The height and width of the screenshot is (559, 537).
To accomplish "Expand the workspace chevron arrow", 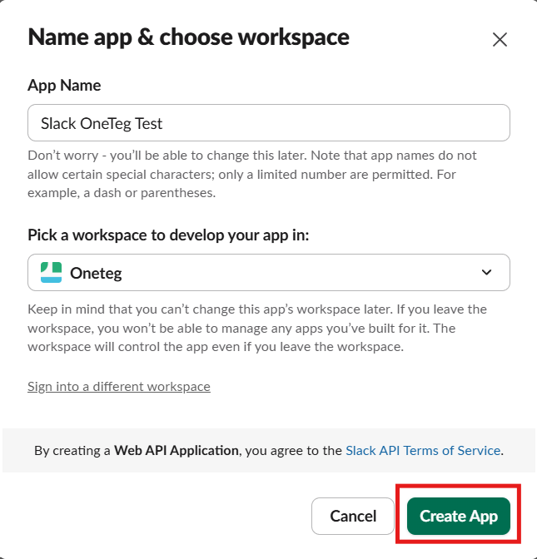I will pyautogui.click(x=486, y=272).
